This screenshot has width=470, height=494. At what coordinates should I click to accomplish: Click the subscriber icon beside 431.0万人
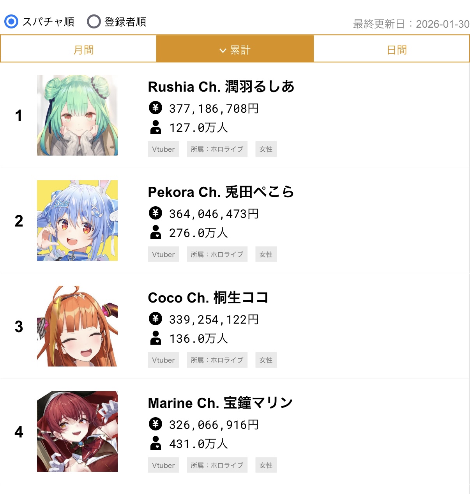pos(155,443)
